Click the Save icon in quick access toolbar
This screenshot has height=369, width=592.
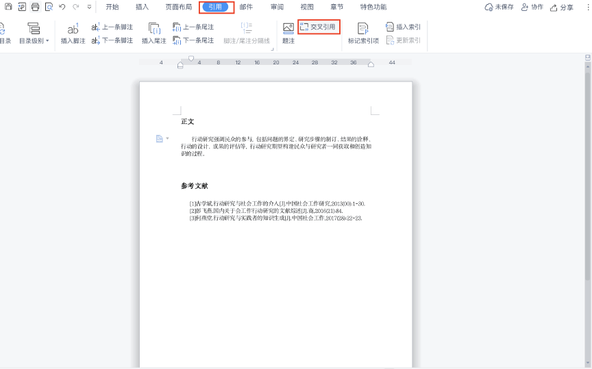pos(8,7)
